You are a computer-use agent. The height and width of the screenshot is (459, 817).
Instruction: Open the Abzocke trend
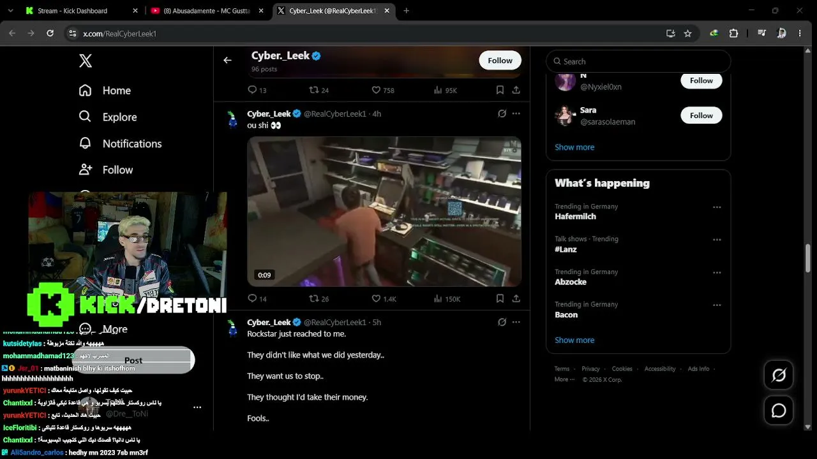coord(570,282)
